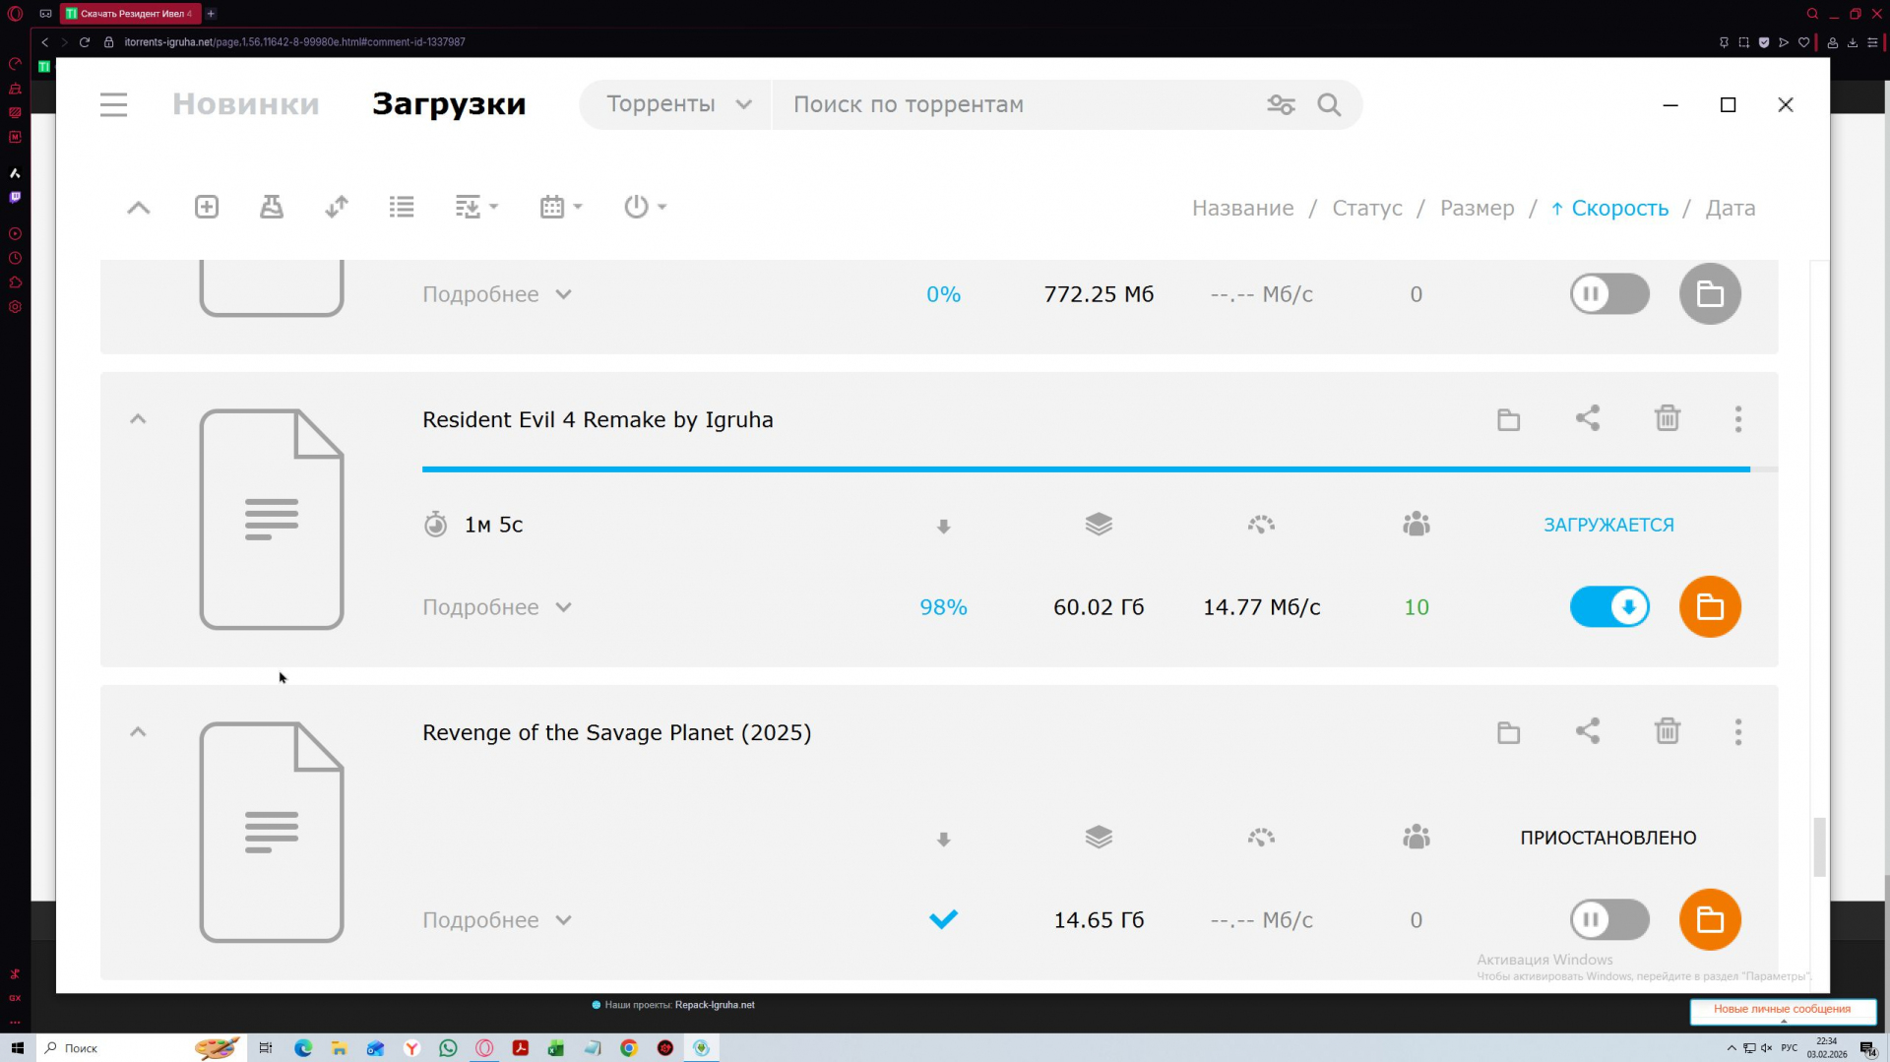This screenshot has width=1890, height=1062.
Task: Open three-dot menu for Revenge of Savage Planet
Action: point(1737,732)
